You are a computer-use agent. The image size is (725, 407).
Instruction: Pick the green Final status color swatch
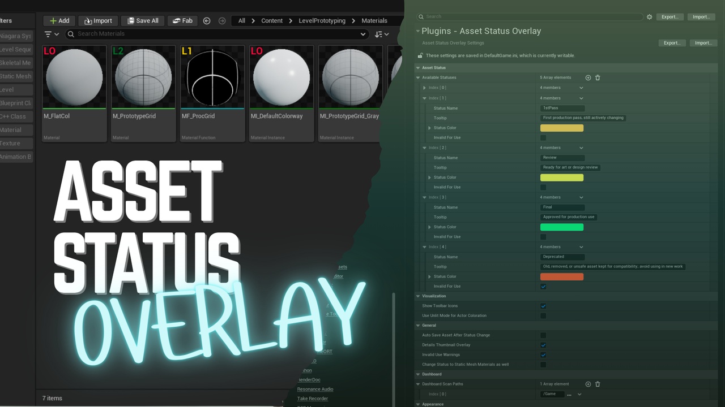coord(562,227)
